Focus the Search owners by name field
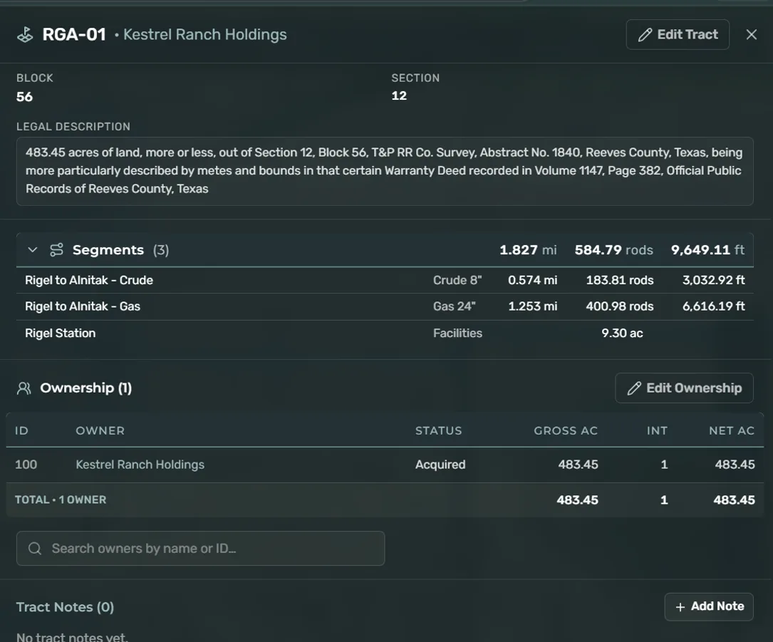 tap(201, 549)
